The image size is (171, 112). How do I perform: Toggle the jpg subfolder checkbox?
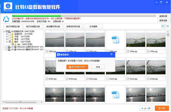click(x=13, y=44)
